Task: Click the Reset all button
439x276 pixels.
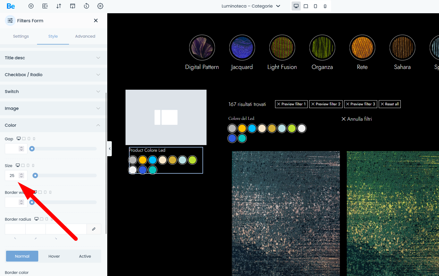Action: click(x=390, y=104)
